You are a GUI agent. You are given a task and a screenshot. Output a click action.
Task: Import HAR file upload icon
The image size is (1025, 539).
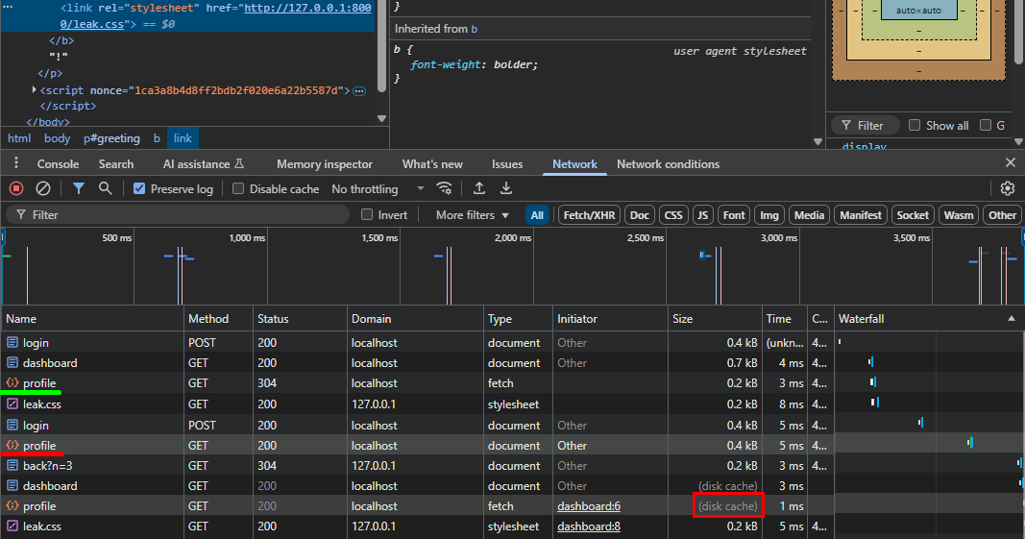pos(479,188)
